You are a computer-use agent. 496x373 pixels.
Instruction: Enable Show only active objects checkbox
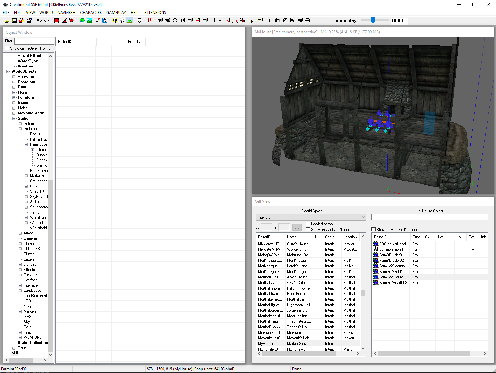[373, 230]
